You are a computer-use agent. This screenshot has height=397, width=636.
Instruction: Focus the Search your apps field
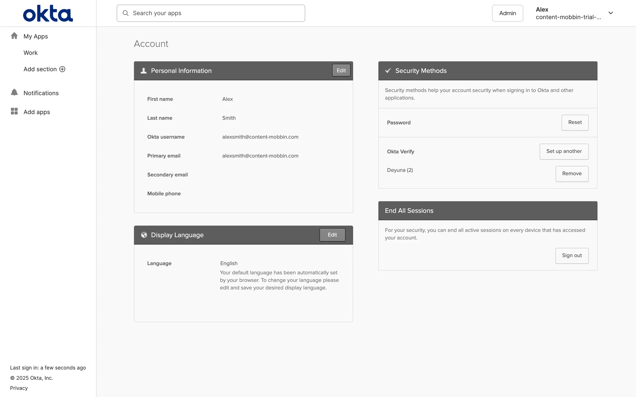pos(215,13)
